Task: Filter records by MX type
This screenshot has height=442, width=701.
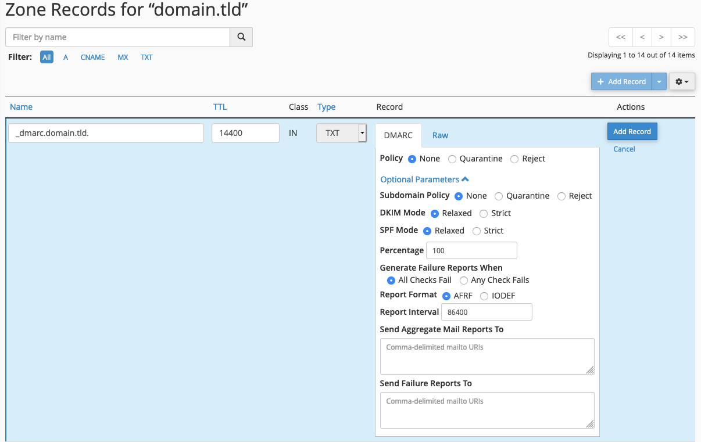Action: pyautogui.click(x=123, y=58)
